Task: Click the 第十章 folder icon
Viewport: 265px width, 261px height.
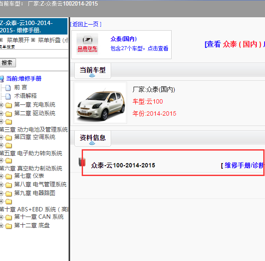Action: pyautogui.click(x=9, y=201)
